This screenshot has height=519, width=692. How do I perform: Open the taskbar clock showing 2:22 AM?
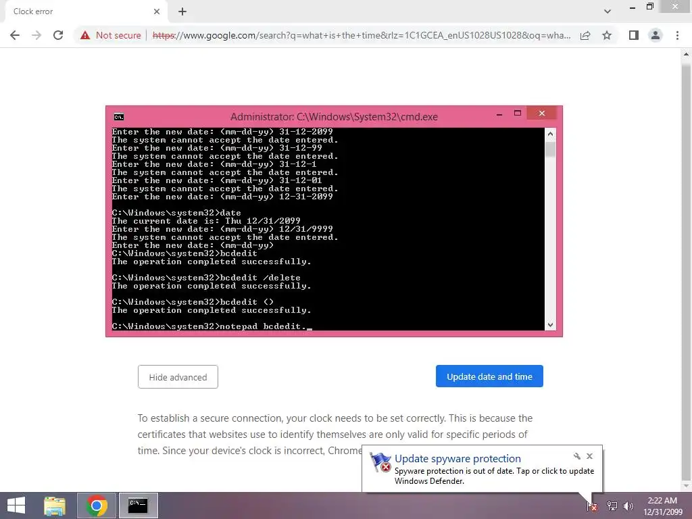click(x=662, y=506)
